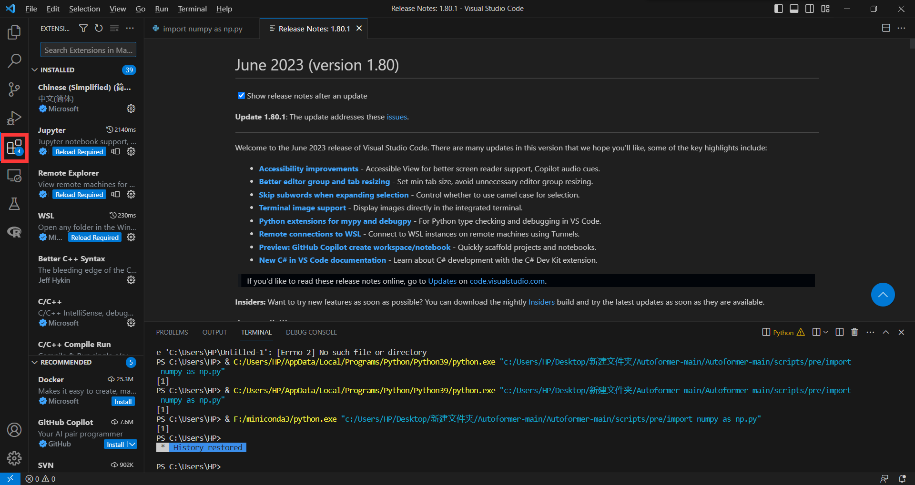Open settings gear for WSL extension
The width and height of the screenshot is (915, 485).
click(x=131, y=238)
